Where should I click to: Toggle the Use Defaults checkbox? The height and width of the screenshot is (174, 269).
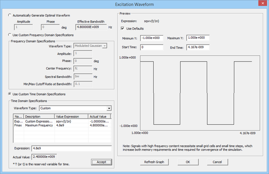tap(123, 29)
